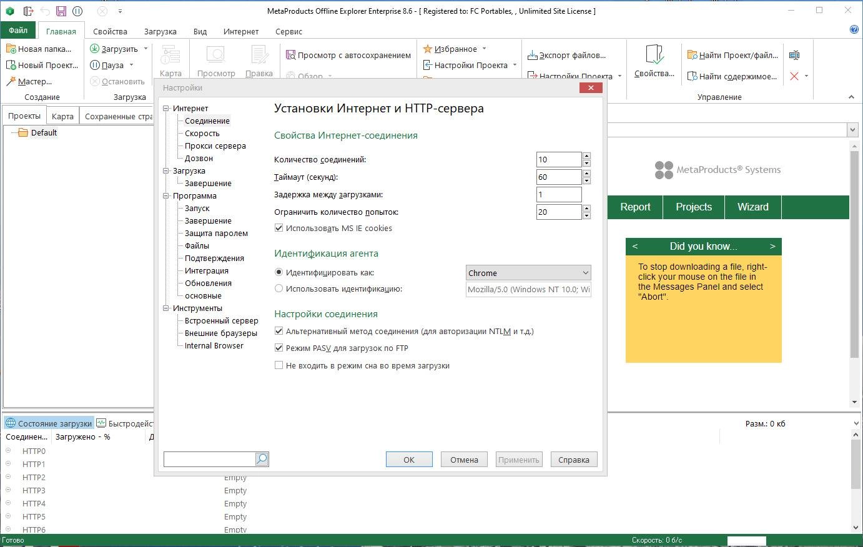Screen dimensions: 863x547
Task: Open the Projects link in the browser pane
Action: [x=694, y=207]
